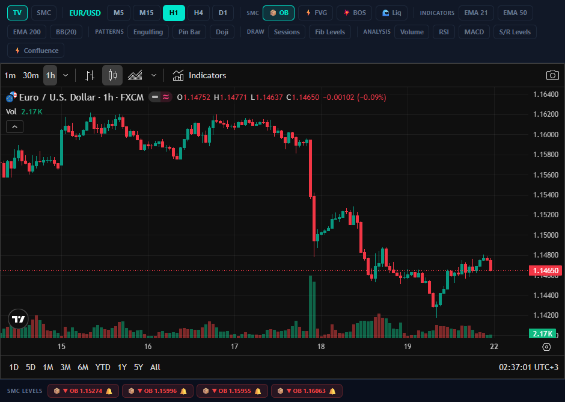Click the 02:37:01 UTC+3 timezone clock
Viewport: 565px width, 402px height.
click(528, 367)
